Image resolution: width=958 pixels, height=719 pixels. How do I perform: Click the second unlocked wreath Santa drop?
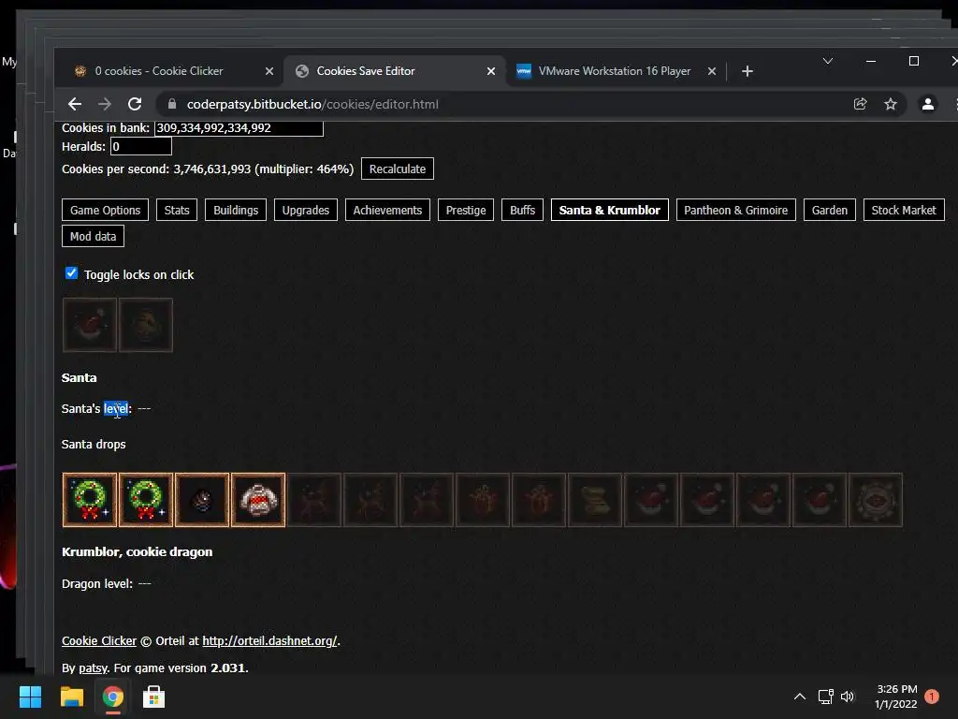pyautogui.click(x=145, y=500)
